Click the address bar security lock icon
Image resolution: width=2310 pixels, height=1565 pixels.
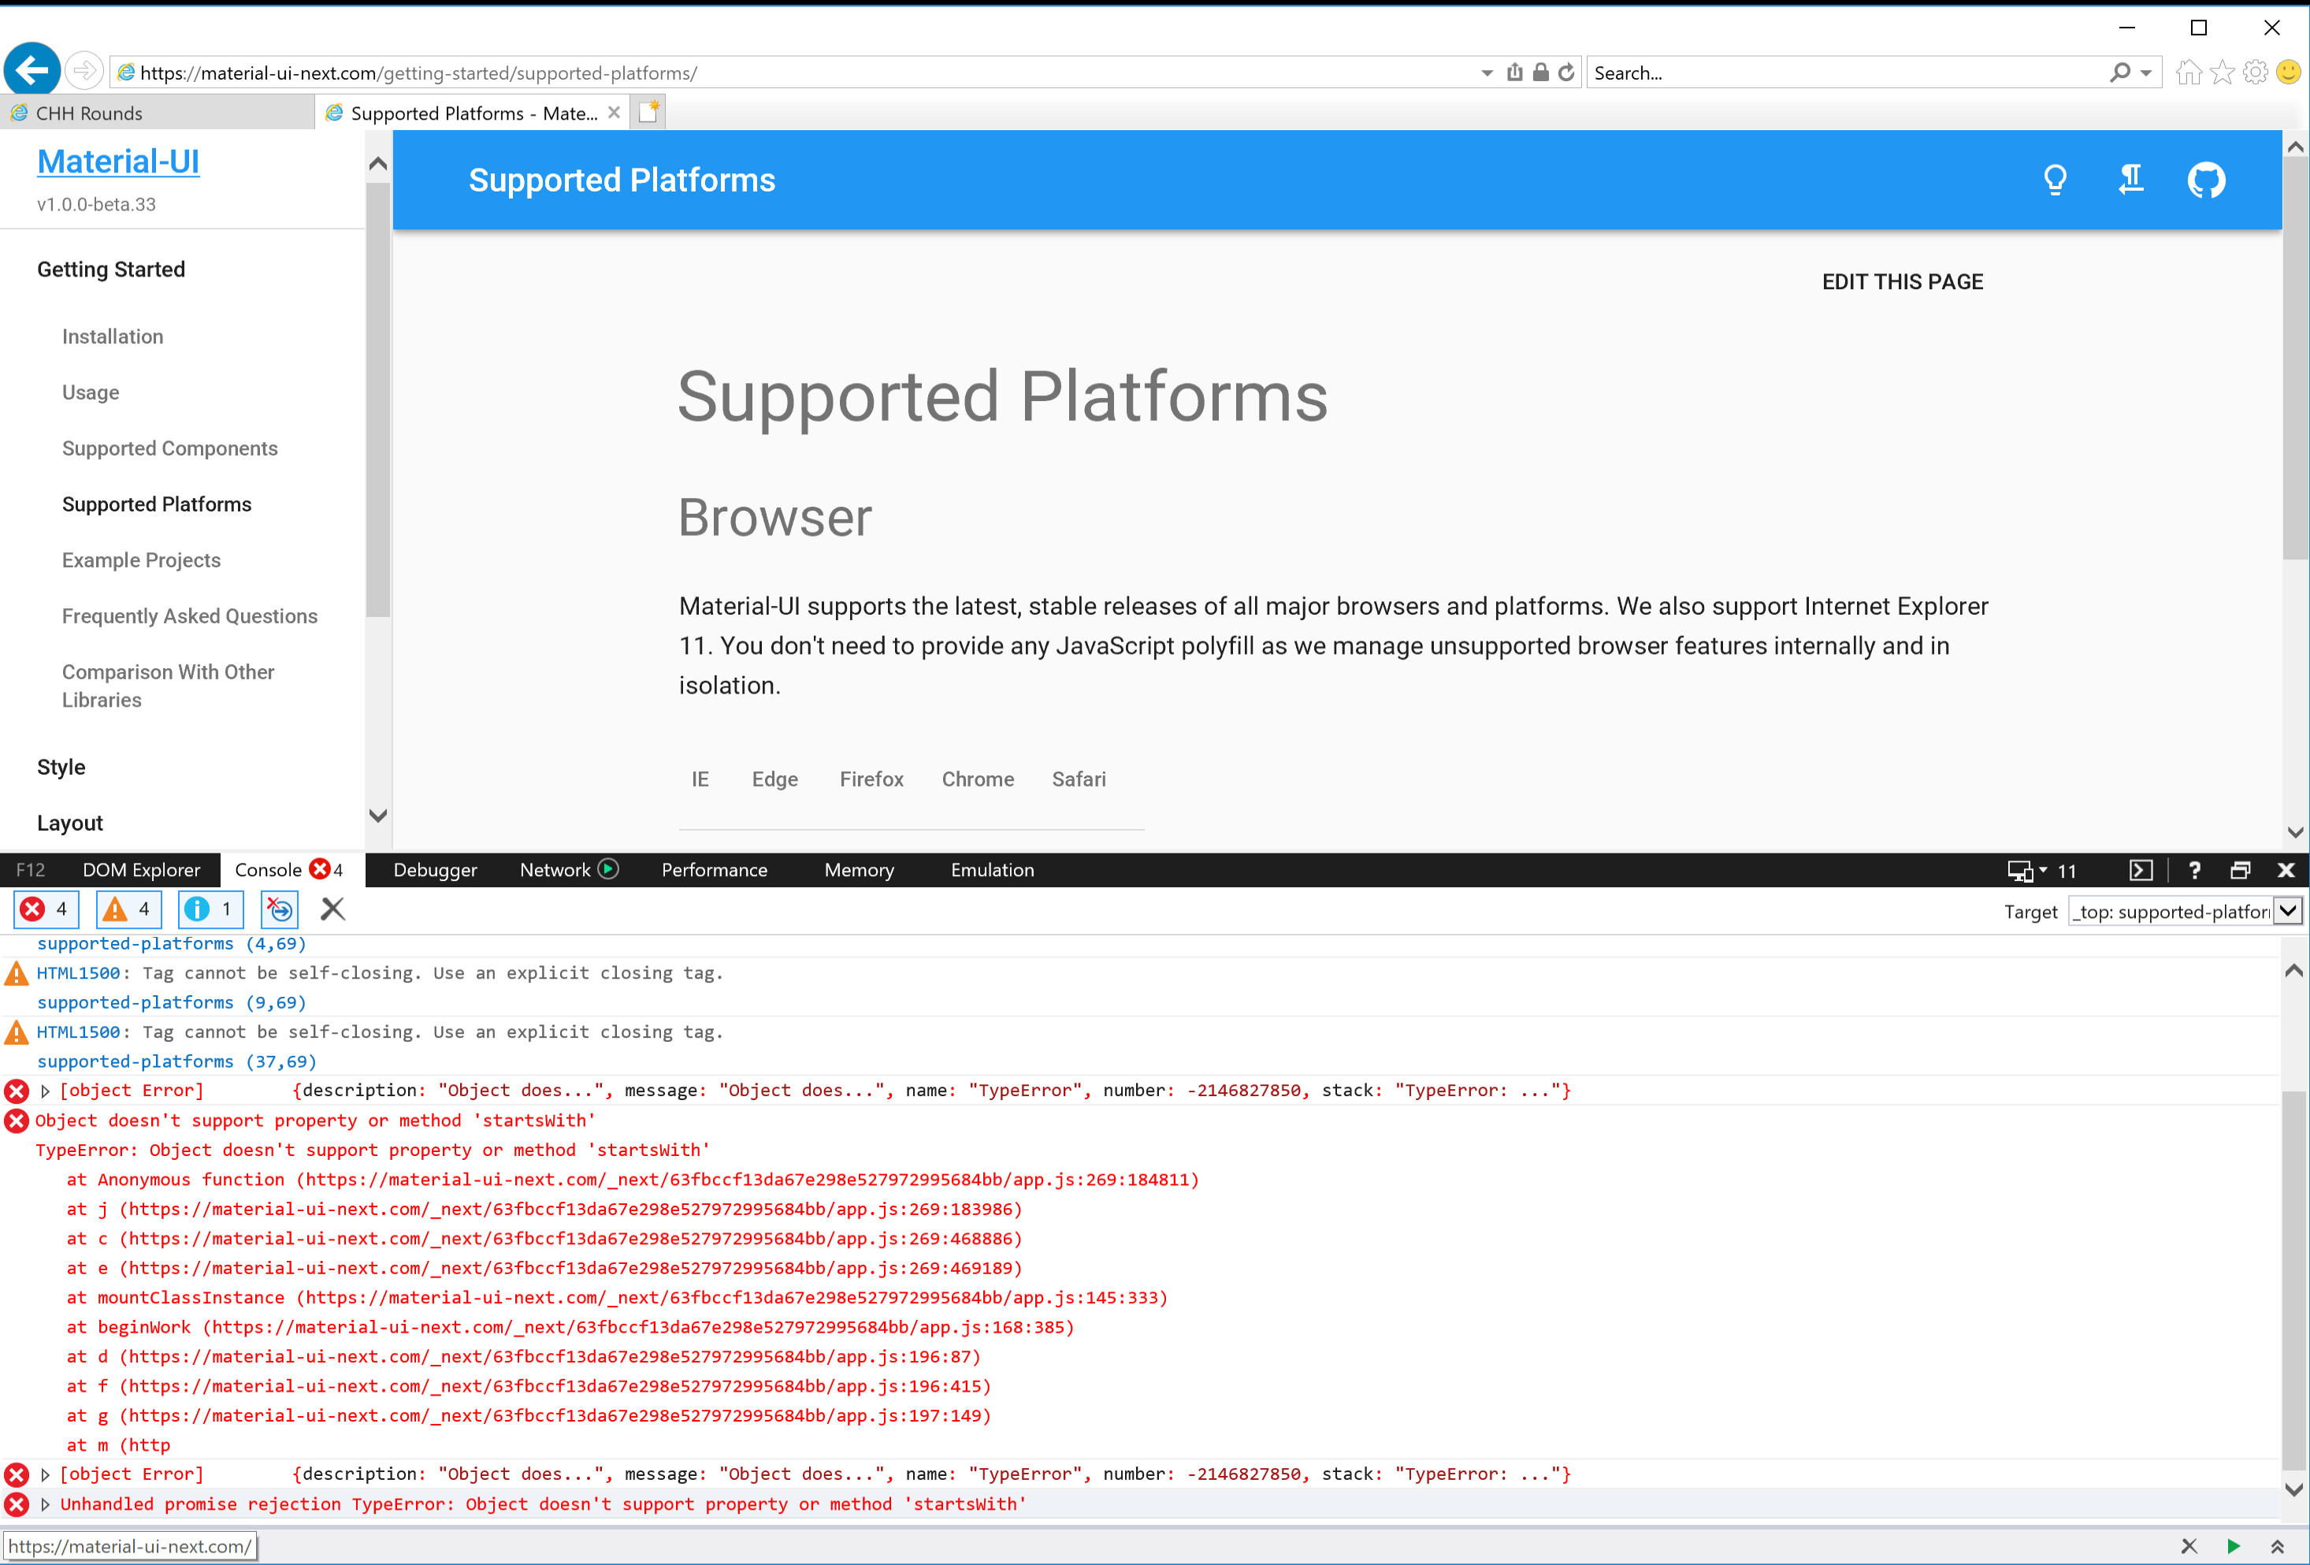1541,72
